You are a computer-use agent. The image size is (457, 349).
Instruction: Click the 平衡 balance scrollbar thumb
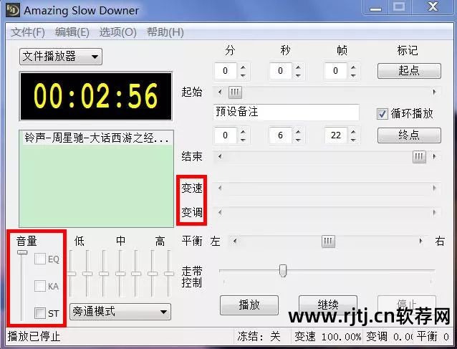(x=328, y=242)
